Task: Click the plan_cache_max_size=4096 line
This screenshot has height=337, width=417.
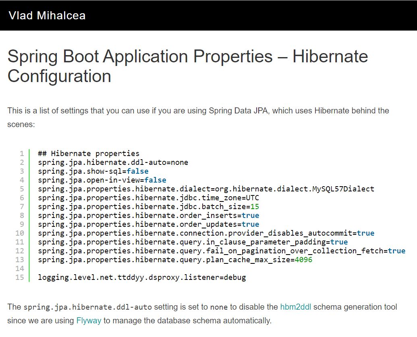Action: coord(175,259)
